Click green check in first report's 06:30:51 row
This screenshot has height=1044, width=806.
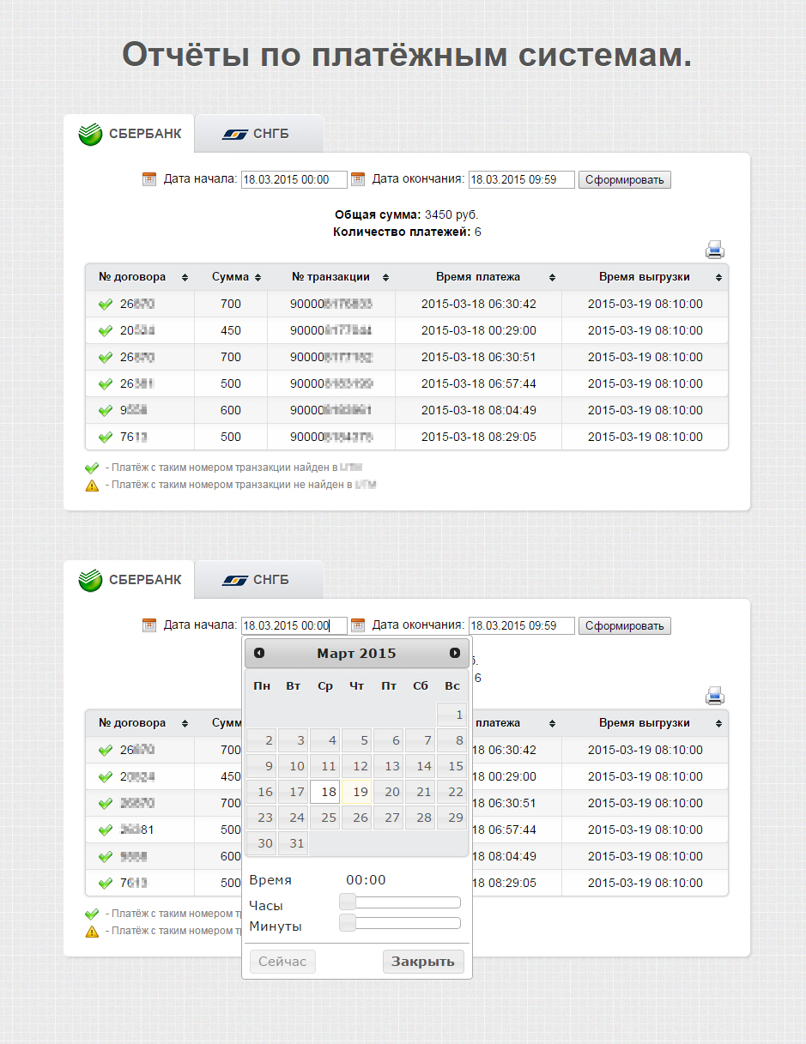[x=106, y=358]
